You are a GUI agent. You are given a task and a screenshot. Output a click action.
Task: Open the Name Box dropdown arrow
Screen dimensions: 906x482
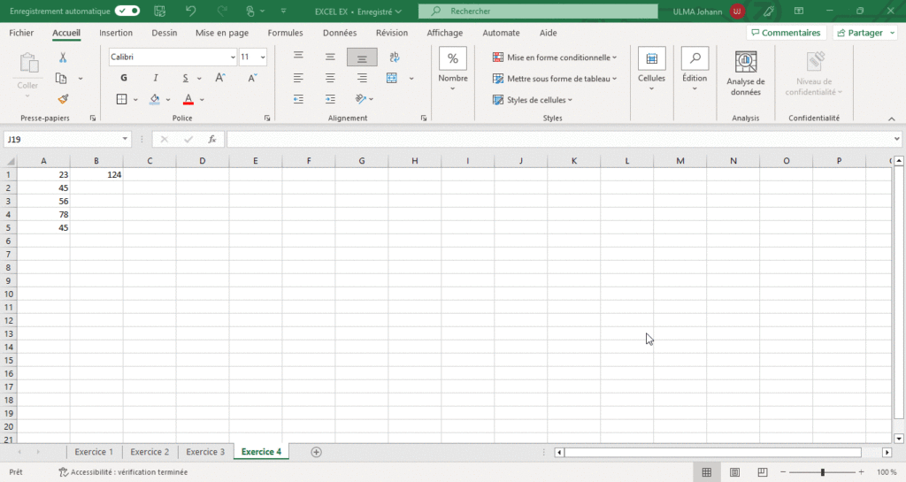coord(125,139)
